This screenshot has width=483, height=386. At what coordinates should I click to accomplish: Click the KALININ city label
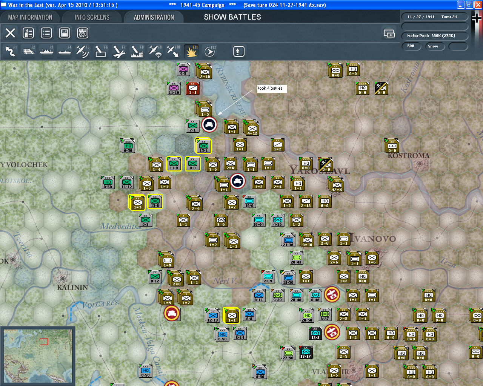coord(72,288)
